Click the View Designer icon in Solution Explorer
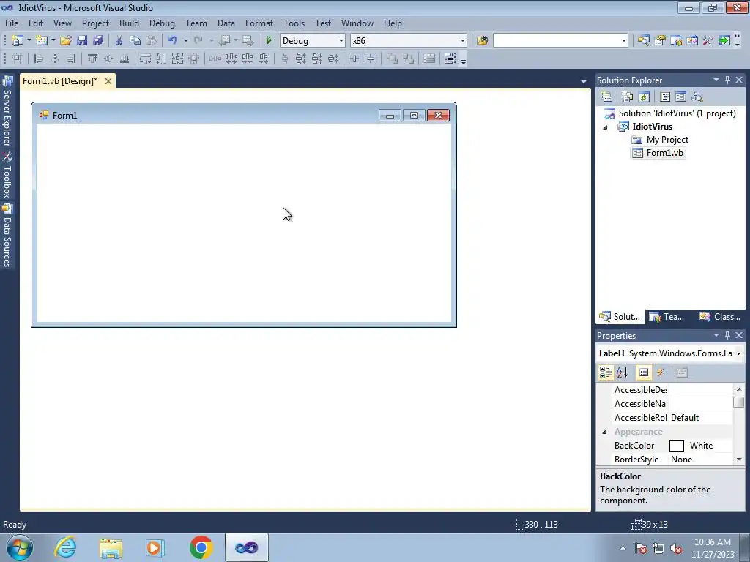 tap(680, 97)
